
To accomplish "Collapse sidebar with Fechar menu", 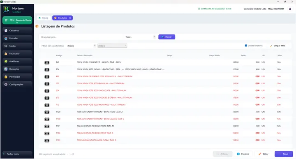I will click(17, 154).
